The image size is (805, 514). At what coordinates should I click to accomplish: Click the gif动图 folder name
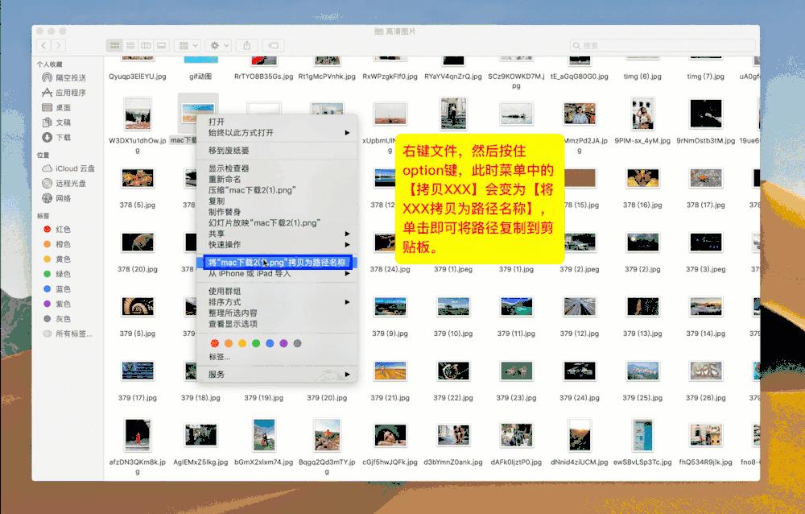[200, 76]
